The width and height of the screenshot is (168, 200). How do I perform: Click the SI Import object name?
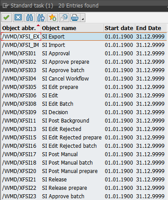tap(53, 45)
